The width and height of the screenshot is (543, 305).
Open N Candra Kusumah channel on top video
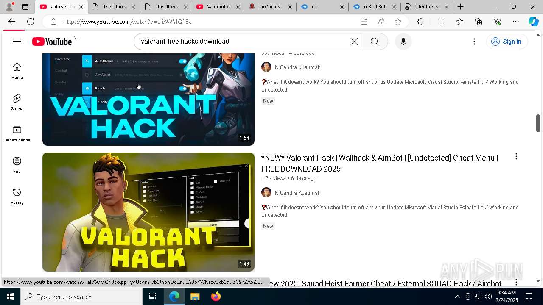tap(297, 67)
